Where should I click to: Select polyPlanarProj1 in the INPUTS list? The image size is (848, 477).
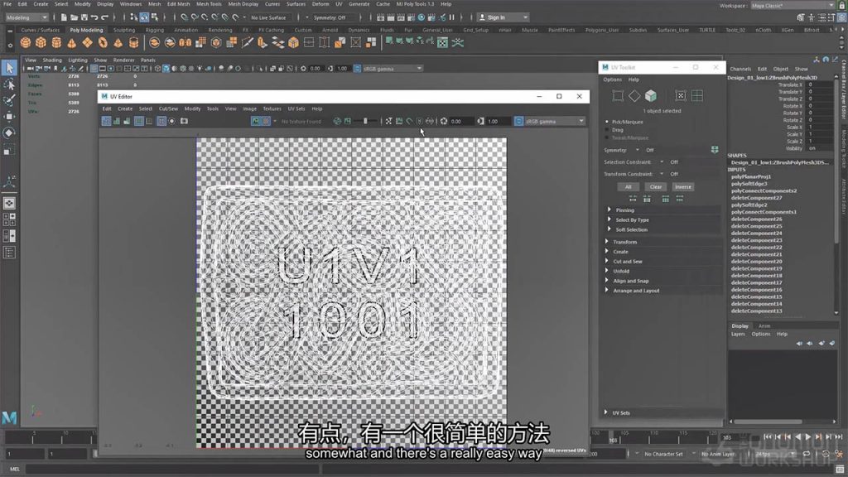750,176
